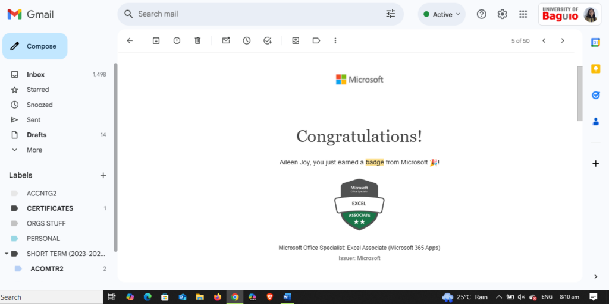Add this email to Tasks
This screenshot has height=304, width=609.
(268, 40)
